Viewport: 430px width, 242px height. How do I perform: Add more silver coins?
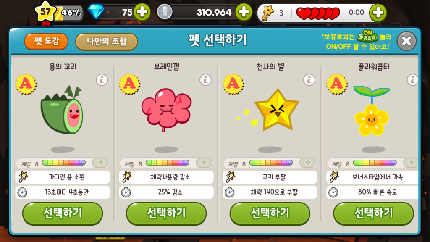pyautogui.click(x=244, y=12)
